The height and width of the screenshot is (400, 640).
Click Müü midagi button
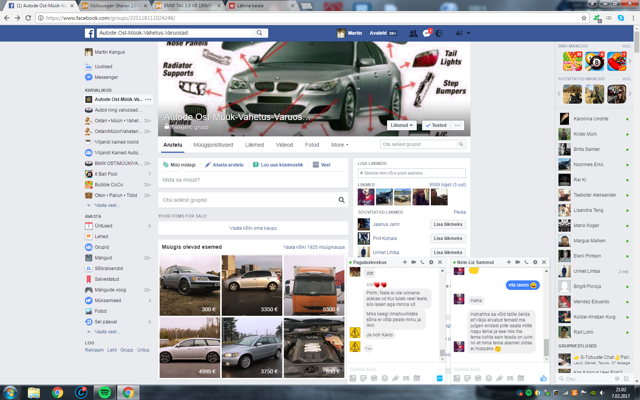click(x=179, y=165)
